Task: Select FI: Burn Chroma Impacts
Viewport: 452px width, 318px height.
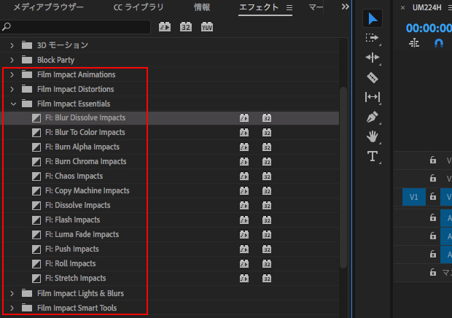Action: click(x=85, y=161)
